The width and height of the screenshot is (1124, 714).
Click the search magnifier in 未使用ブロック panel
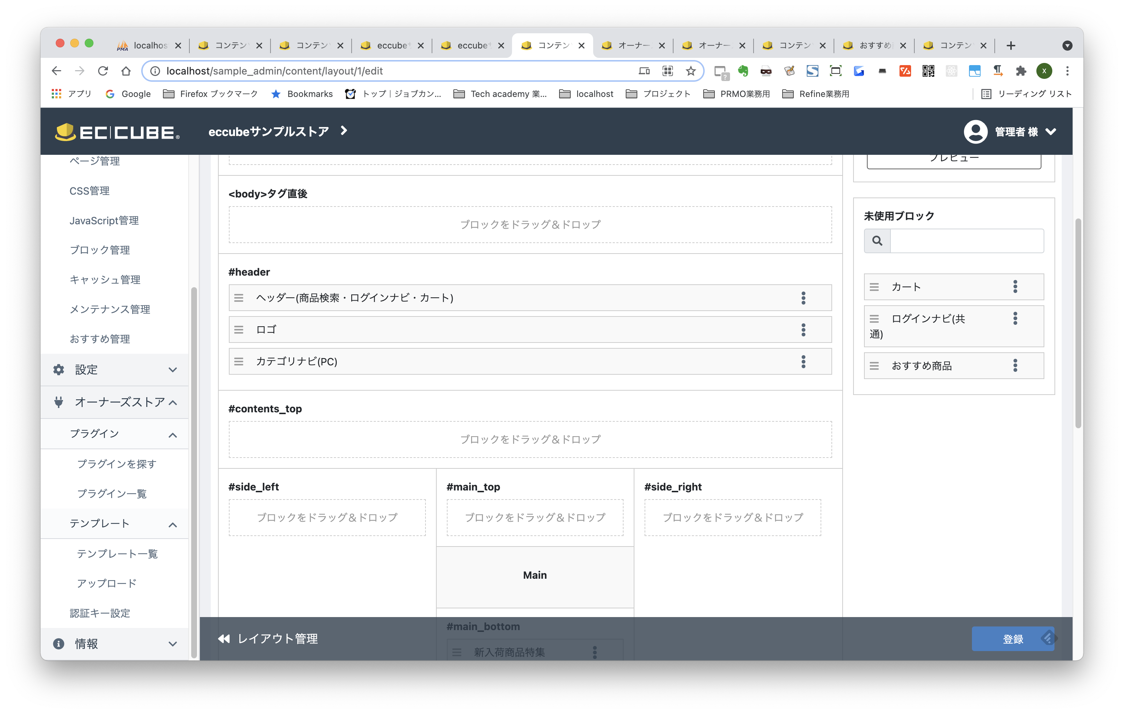[877, 241]
